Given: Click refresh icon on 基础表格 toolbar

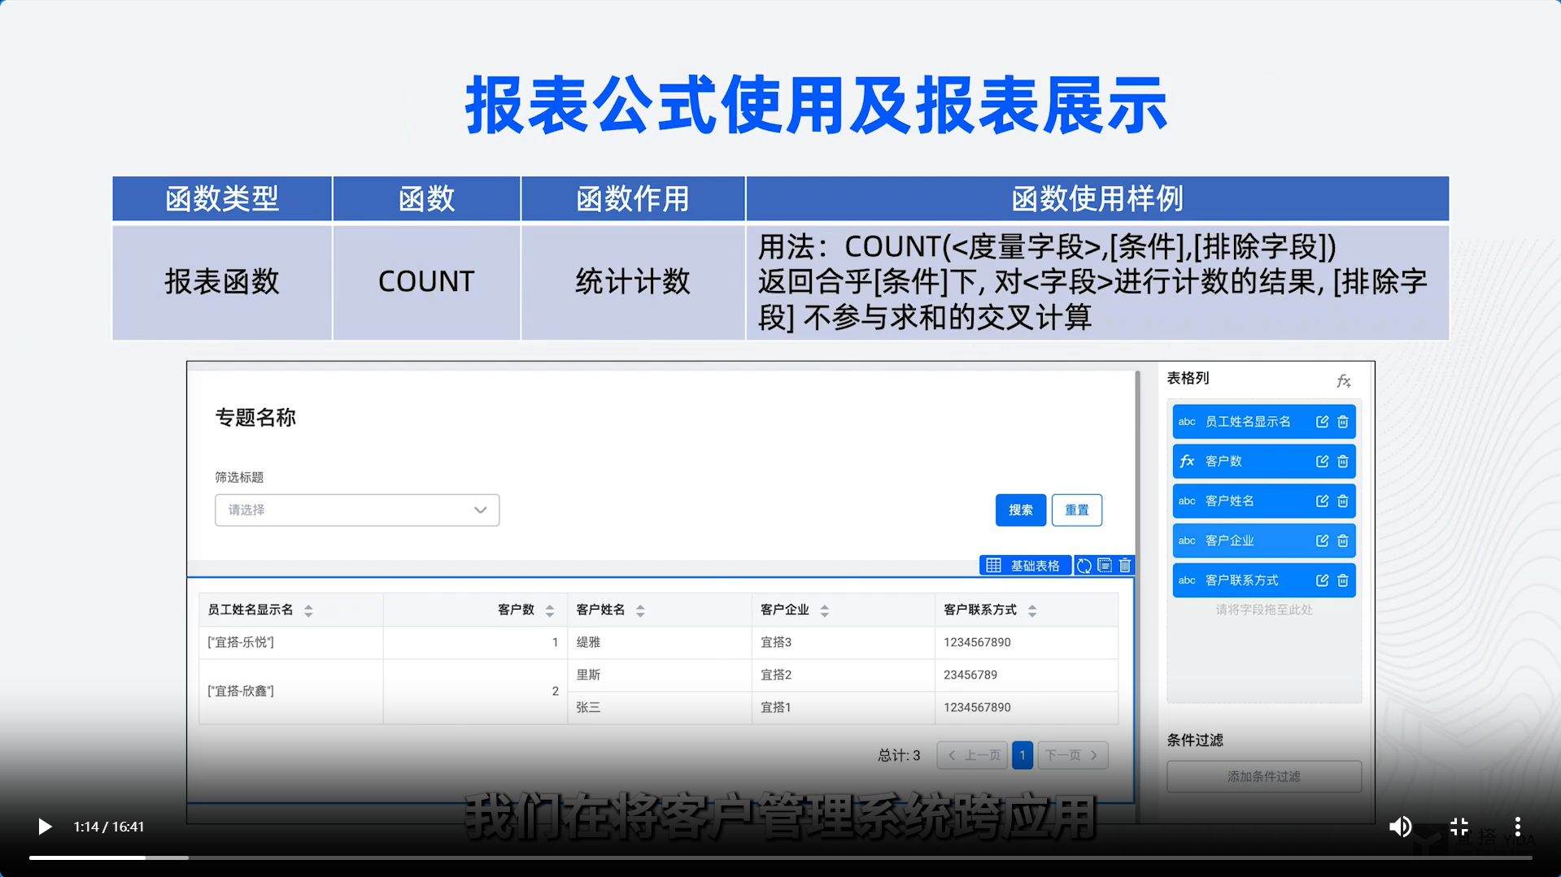Looking at the screenshot, I should coord(1084,566).
